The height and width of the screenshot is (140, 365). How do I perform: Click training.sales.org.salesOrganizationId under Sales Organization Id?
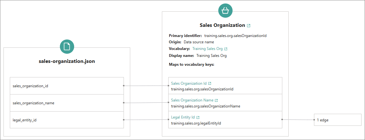(202, 89)
